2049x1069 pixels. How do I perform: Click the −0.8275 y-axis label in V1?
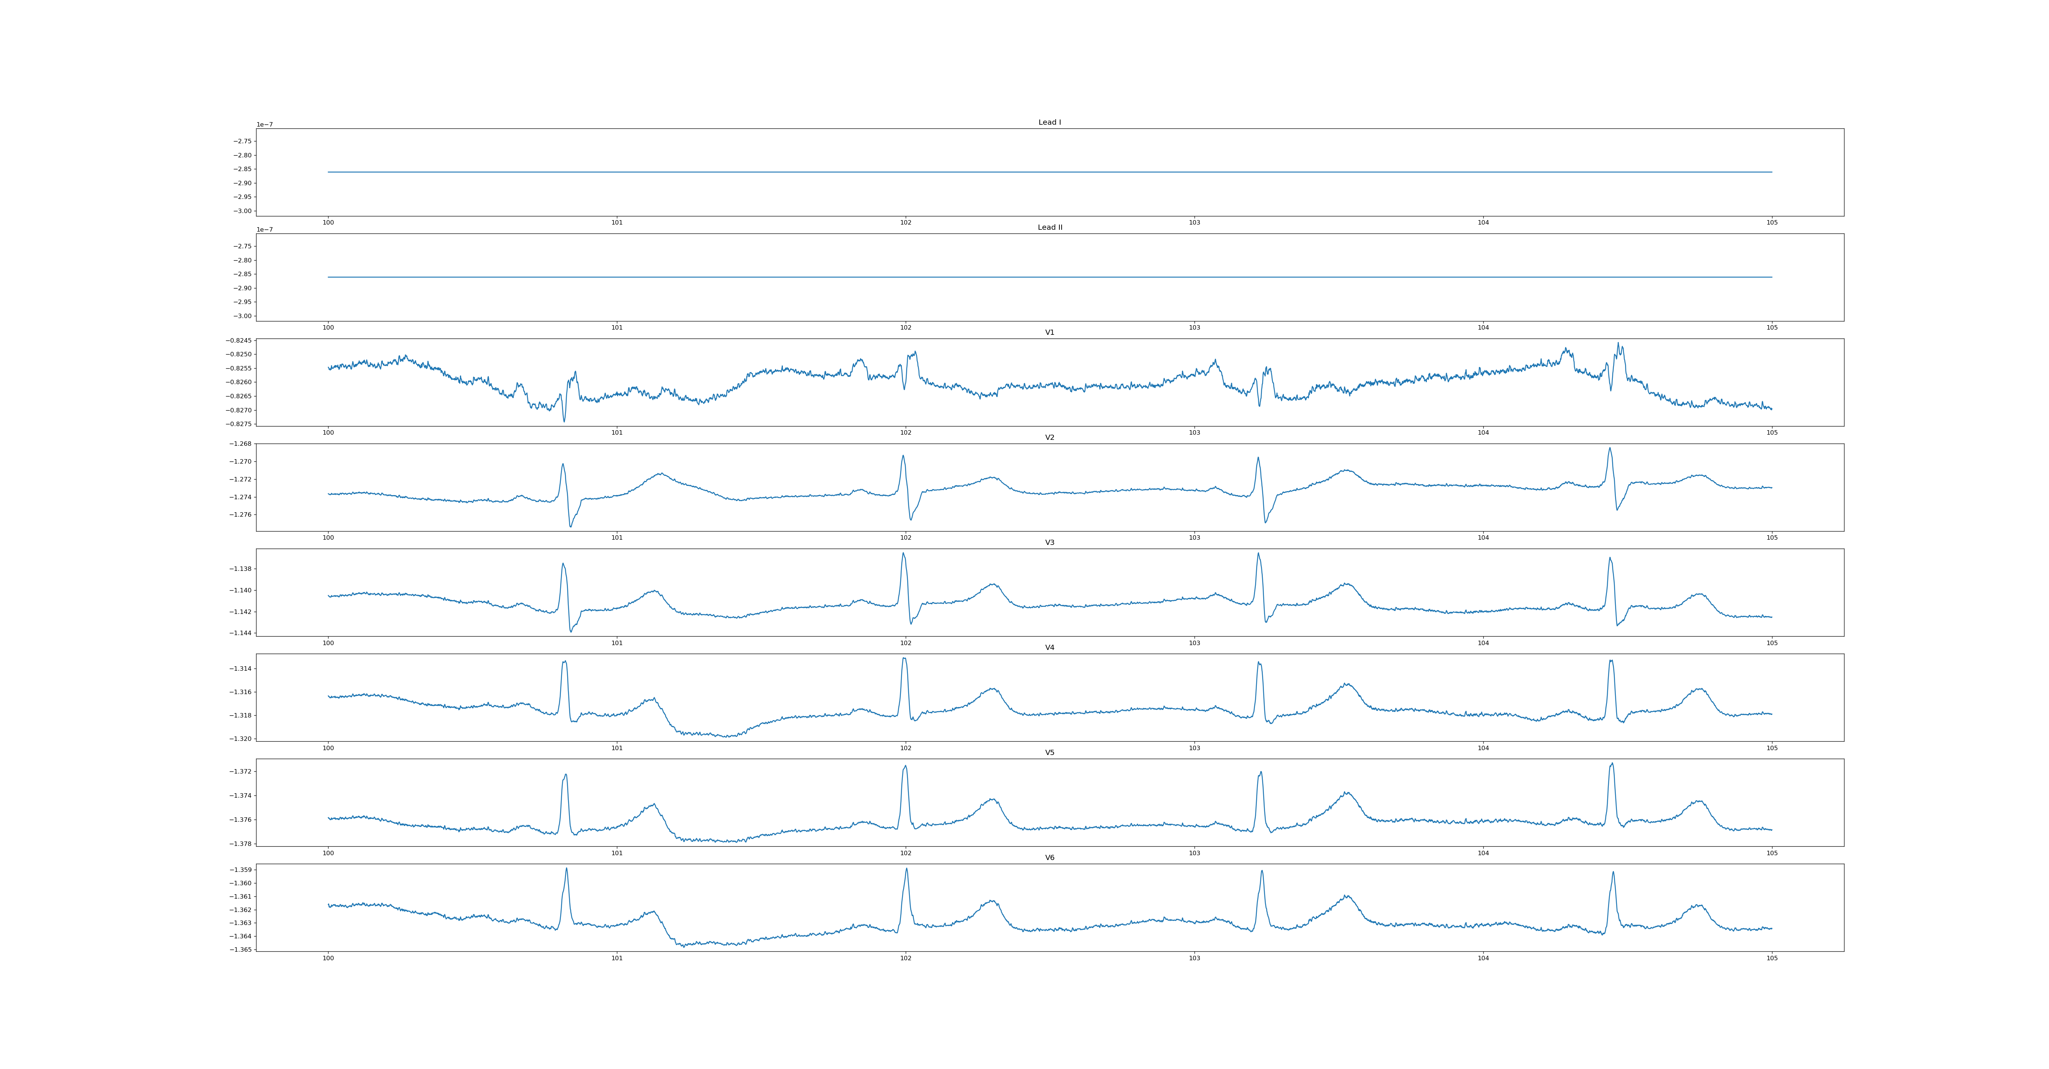239,424
